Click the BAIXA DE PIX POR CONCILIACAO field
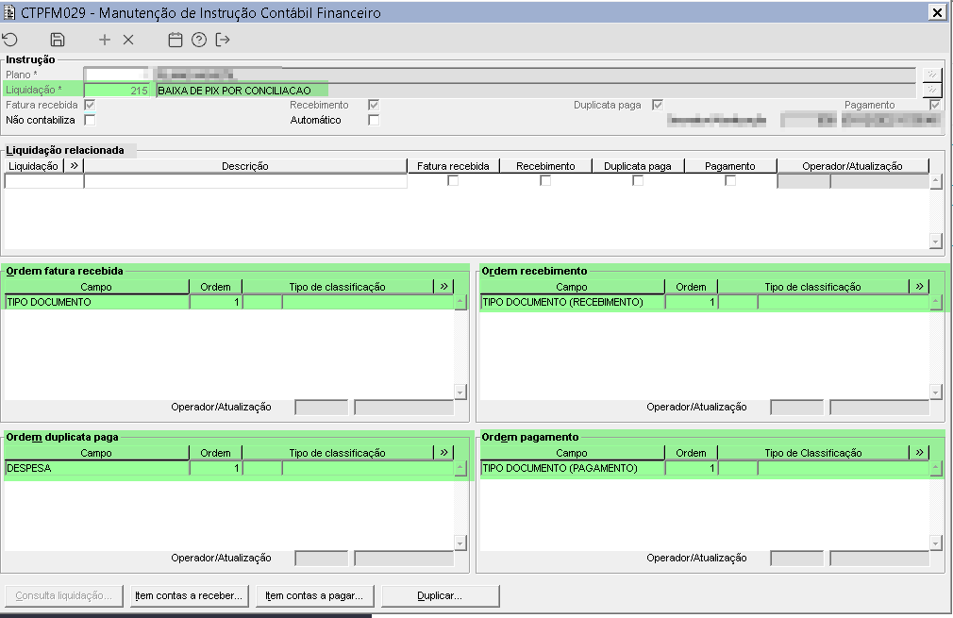953x618 pixels. coord(535,90)
